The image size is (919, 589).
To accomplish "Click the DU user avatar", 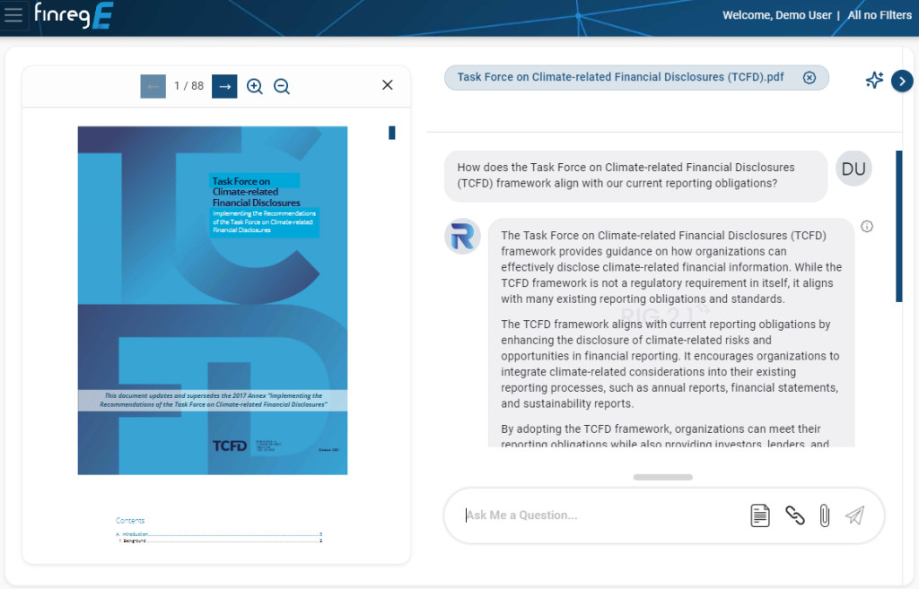I will tap(853, 169).
